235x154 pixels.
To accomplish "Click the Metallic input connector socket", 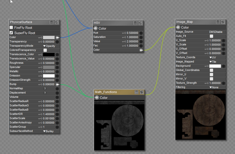I will [57, 71].
